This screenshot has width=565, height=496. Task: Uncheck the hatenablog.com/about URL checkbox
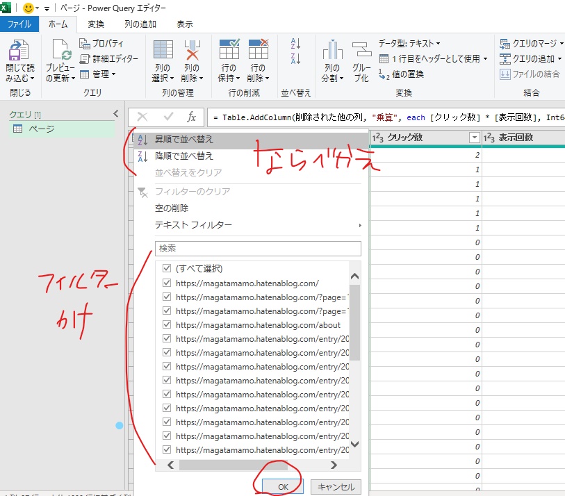click(x=167, y=324)
